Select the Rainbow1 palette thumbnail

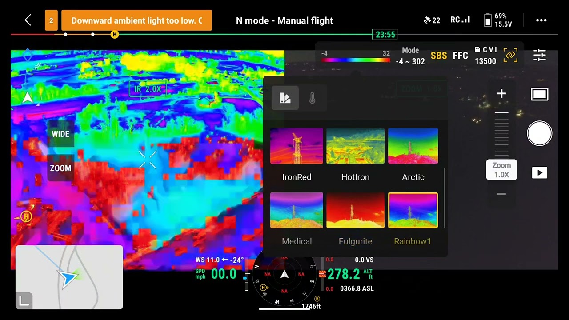click(413, 210)
